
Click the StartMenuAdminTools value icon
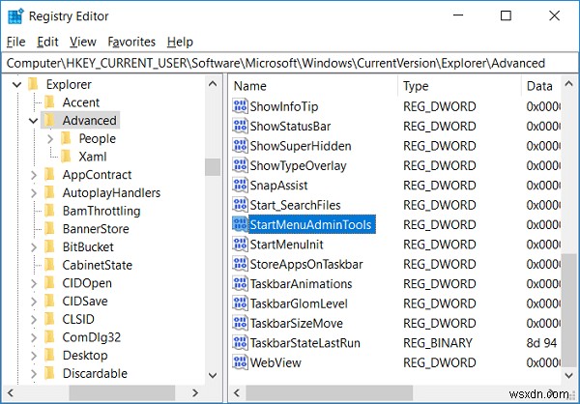pos(240,224)
